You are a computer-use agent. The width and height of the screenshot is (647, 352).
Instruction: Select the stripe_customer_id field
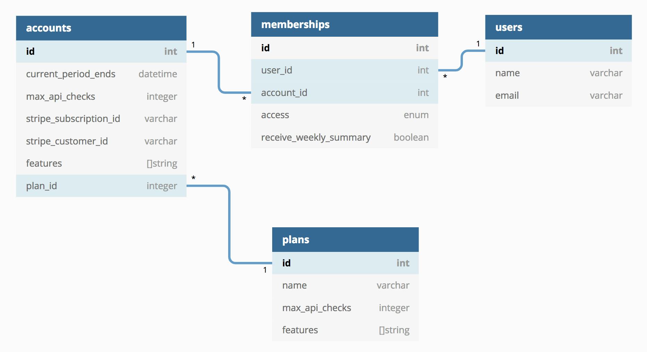click(x=101, y=141)
